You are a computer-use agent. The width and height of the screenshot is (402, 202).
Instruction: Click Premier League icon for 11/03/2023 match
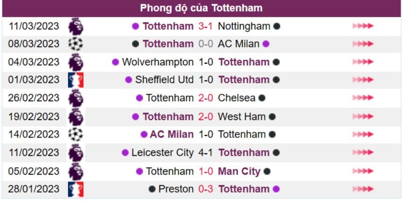[76, 26]
